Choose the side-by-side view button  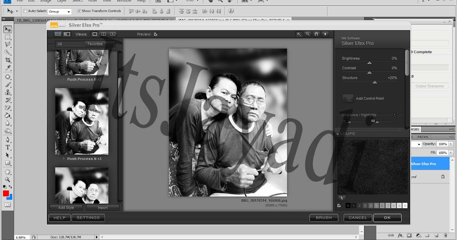click(113, 34)
